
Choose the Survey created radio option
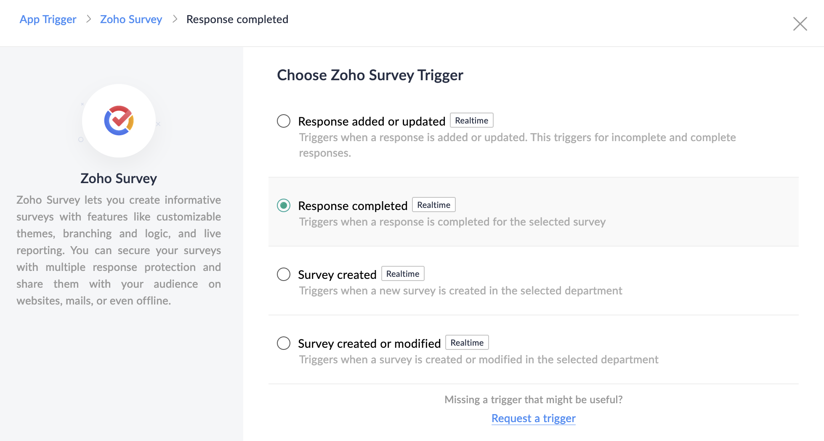[284, 274]
